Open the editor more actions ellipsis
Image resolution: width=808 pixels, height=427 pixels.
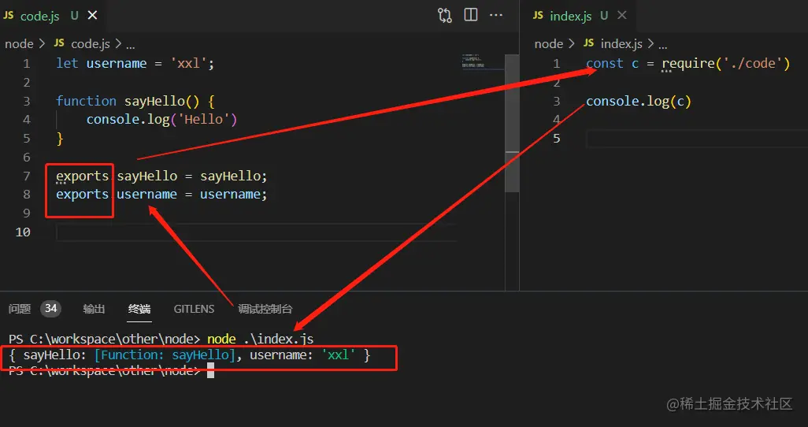495,15
